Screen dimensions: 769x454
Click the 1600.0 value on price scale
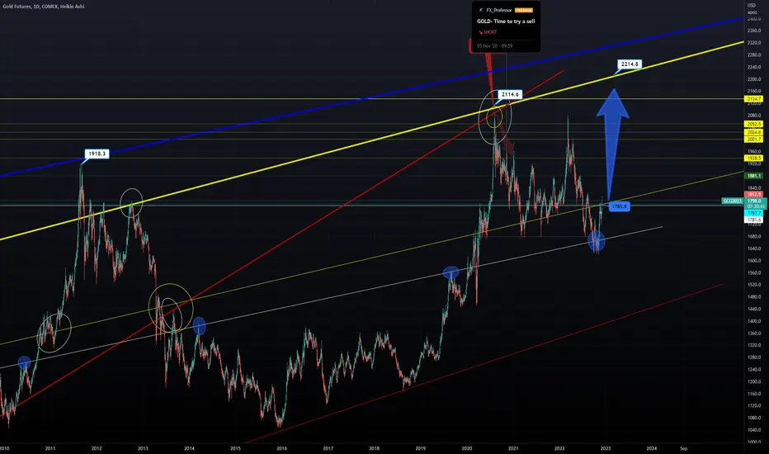[x=754, y=261]
